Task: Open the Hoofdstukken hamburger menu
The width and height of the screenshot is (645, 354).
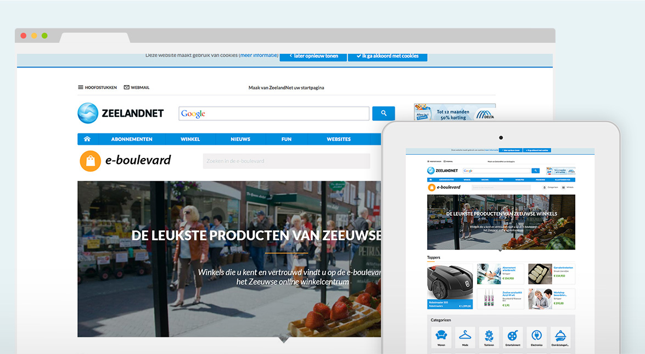Action: click(x=98, y=88)
